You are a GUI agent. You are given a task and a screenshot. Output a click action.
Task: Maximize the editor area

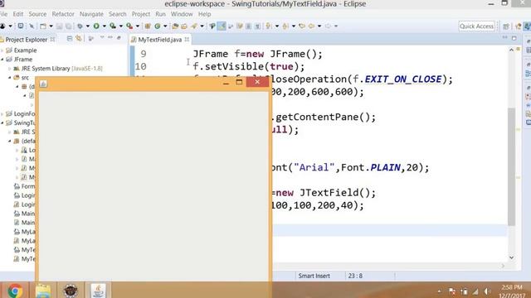[x=514, y=38]
